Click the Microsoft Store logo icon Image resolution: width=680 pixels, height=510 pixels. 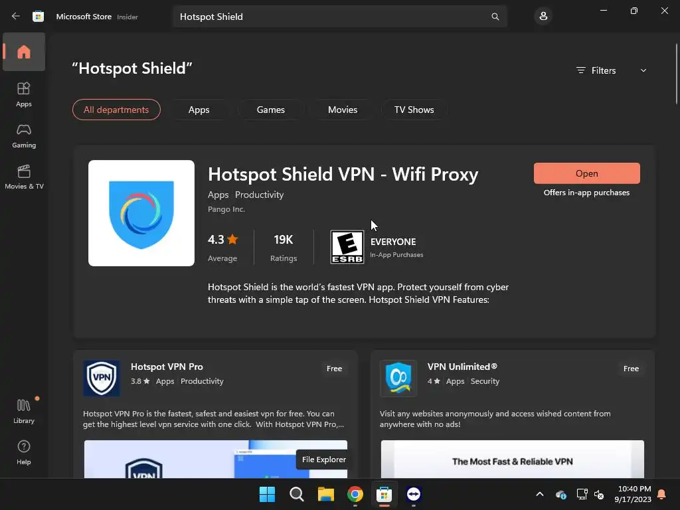click(x=38, y=17)
